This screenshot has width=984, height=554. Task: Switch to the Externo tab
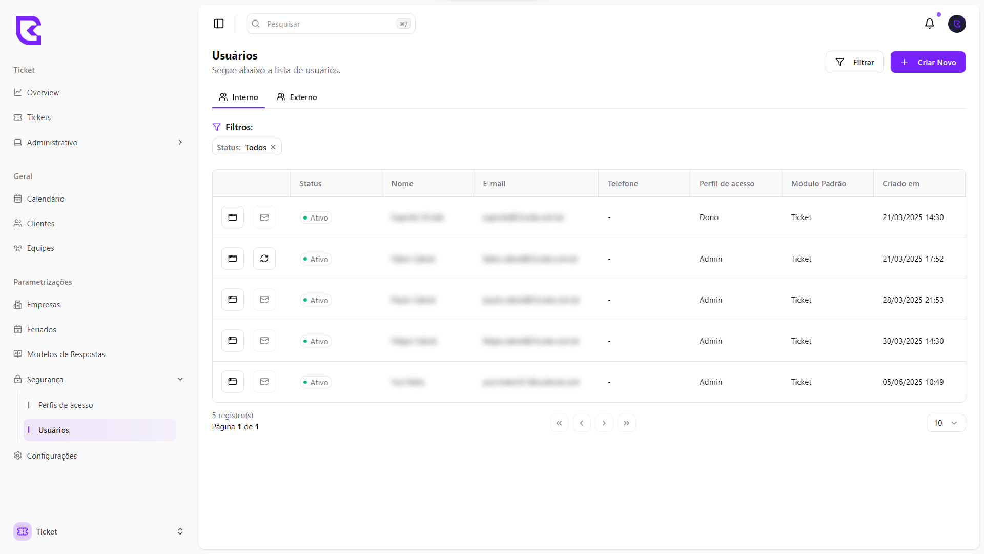(297, 97)
